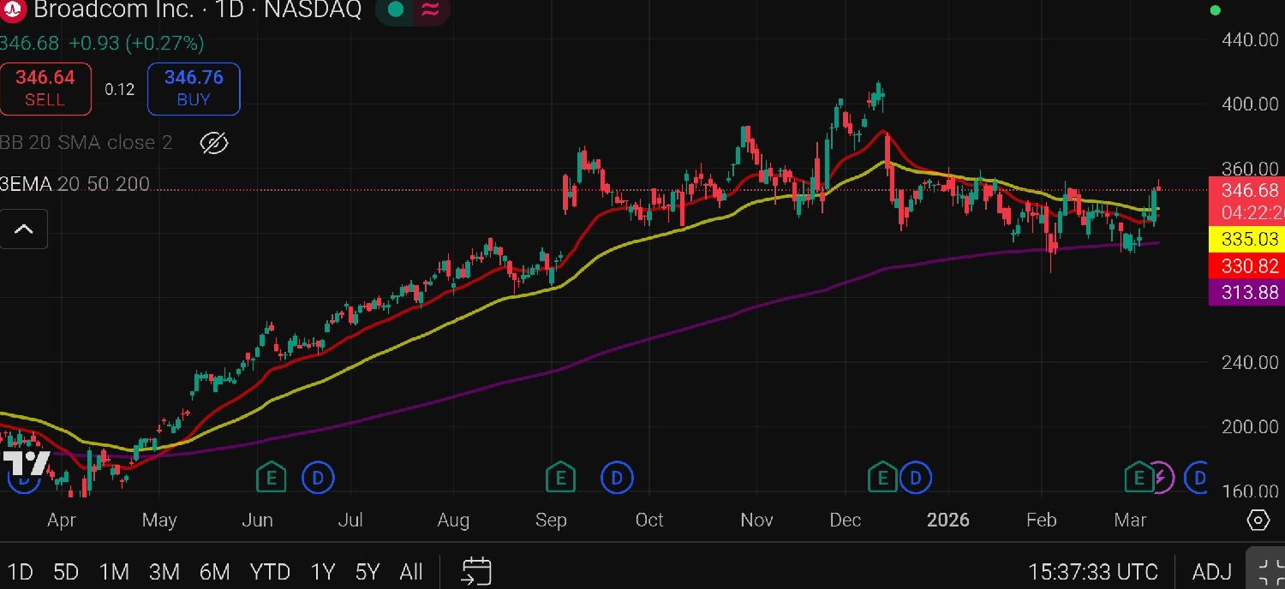This screenshot has height=589, width=1285.
Task: Click the dividend D marker near late September
Action: pos(617,477)
